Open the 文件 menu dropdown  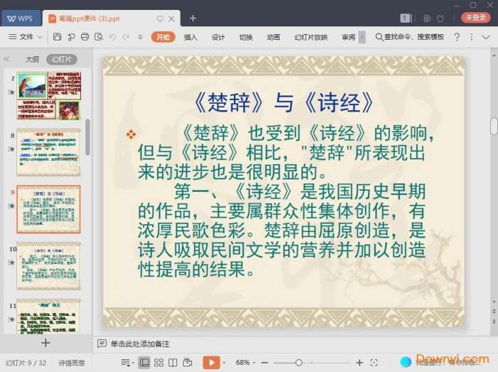[26, 37]
